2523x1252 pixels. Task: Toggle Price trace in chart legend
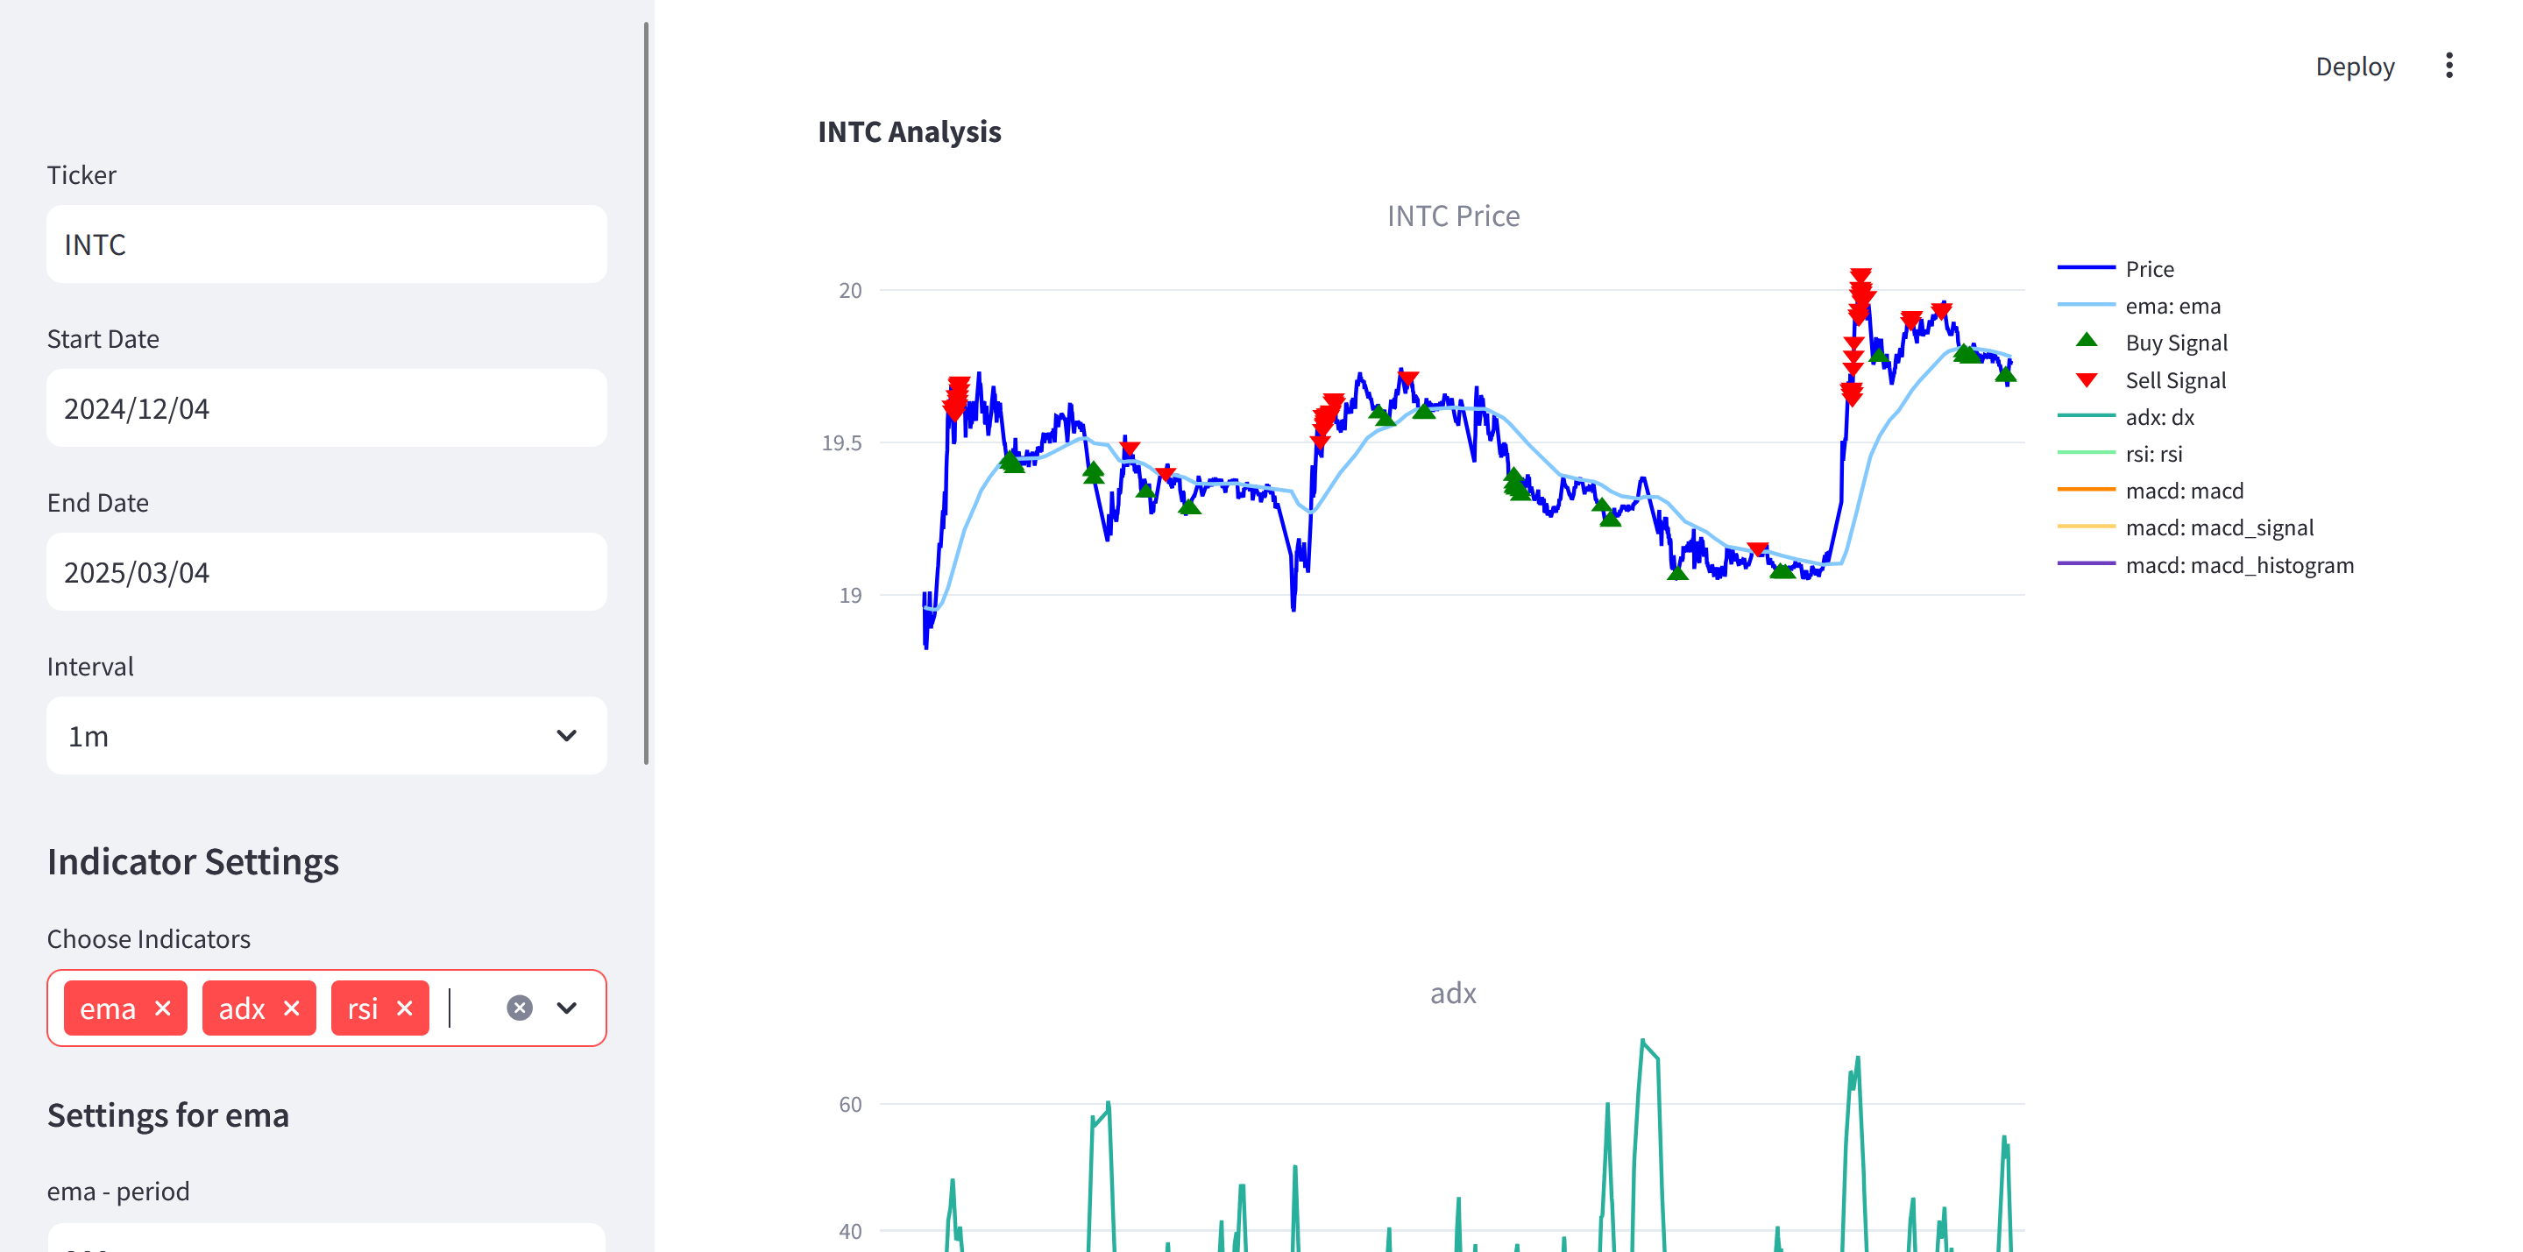(2149, 269)
